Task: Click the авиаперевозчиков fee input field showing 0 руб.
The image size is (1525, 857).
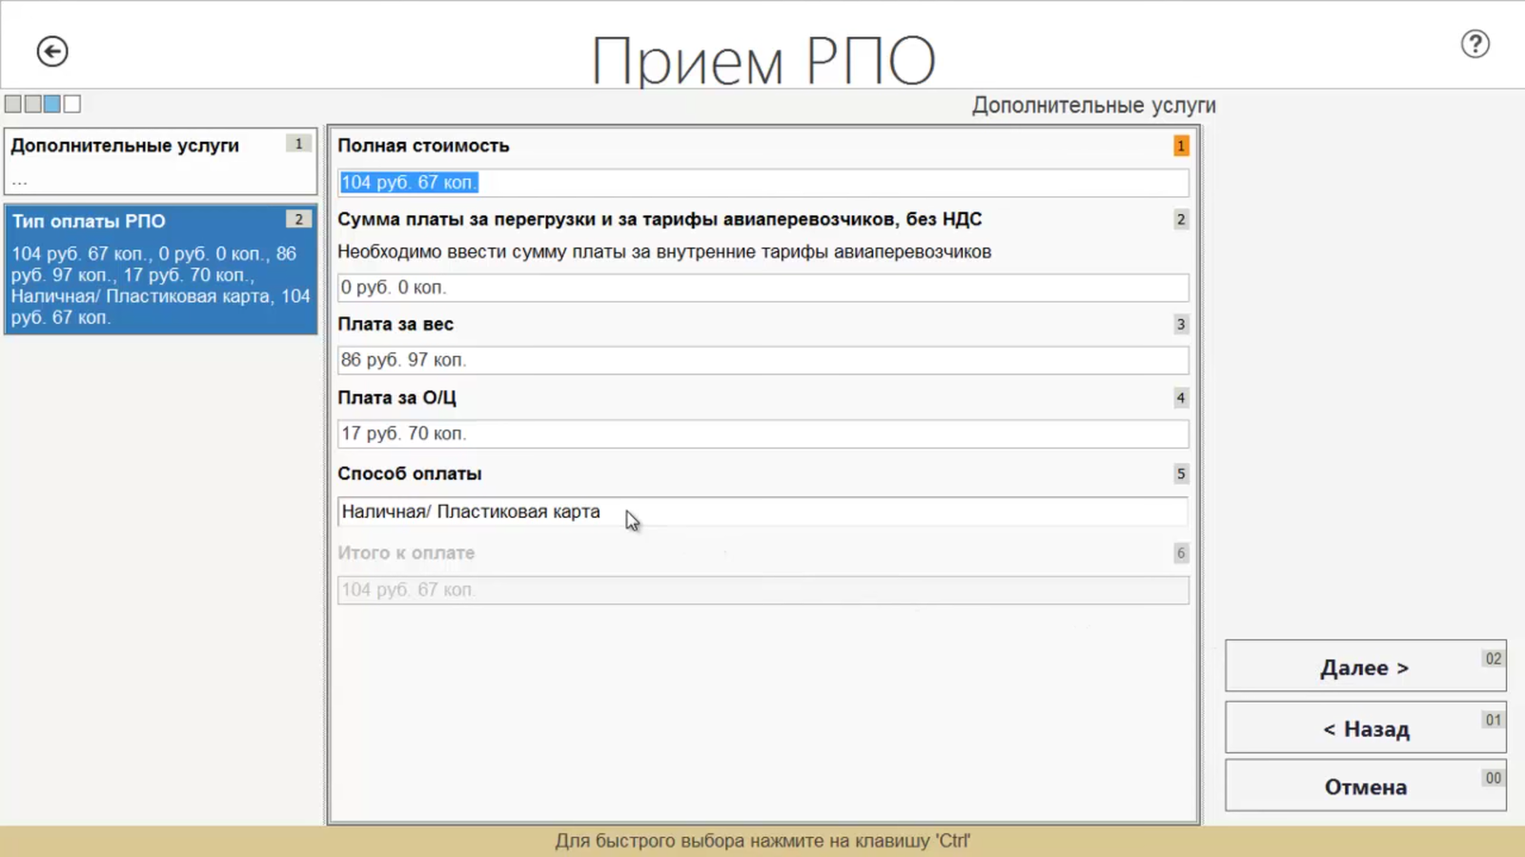Action: pyautogui.click(x=762, y=288)
